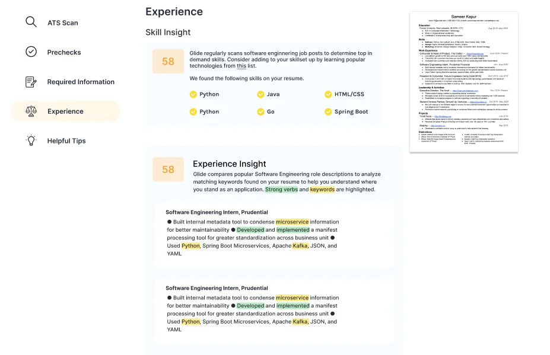The image size is (550, 355).
Task: Open the Required Information document icon
Action: tap(31, 81)
